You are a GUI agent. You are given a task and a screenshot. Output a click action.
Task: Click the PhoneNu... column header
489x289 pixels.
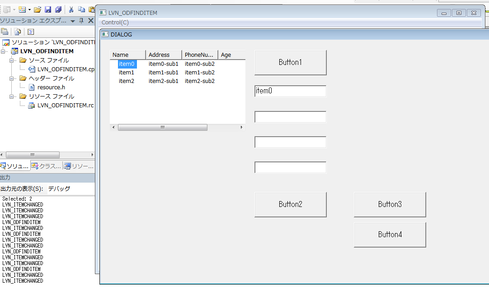[200, 55]
